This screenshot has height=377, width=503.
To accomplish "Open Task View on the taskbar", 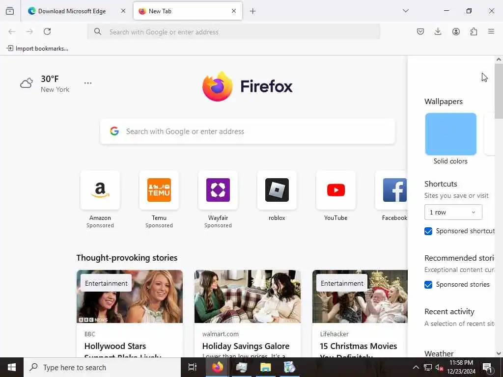I will click(193, 367).
